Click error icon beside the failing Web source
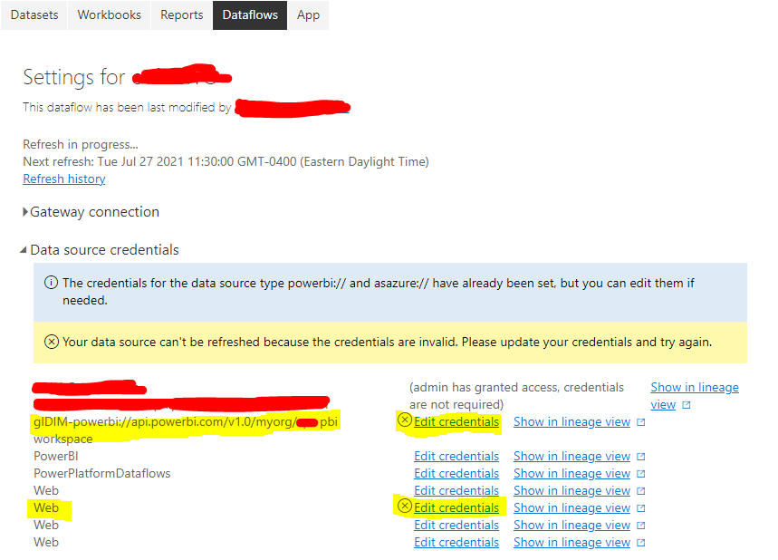 point(405,506)
